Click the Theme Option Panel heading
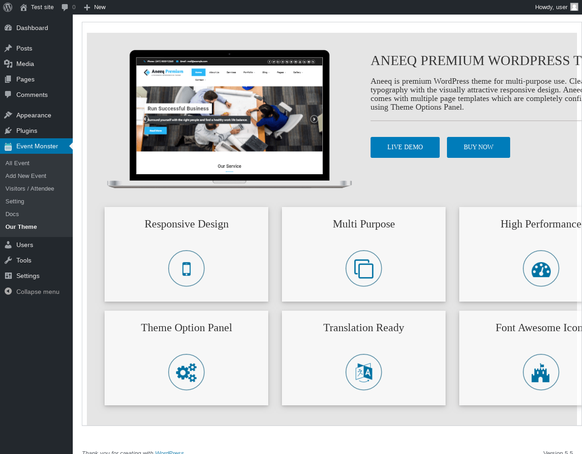 [186, 328]
